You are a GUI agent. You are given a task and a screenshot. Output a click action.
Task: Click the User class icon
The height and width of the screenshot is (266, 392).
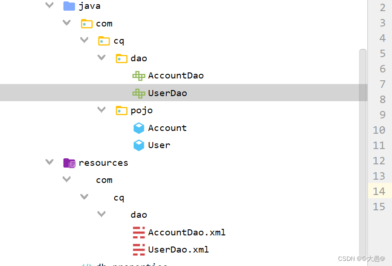point(139,145)
